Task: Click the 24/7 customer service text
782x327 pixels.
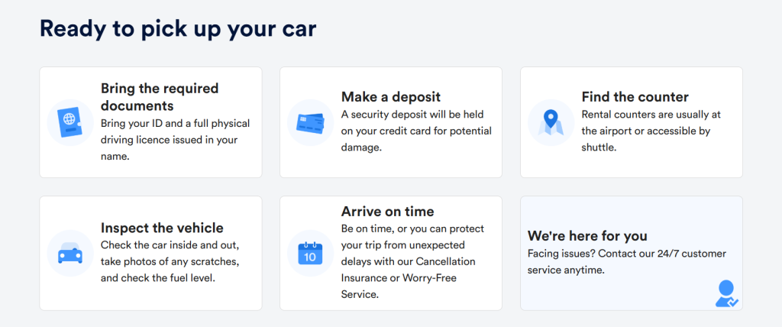Action: (x=627, y=261)
